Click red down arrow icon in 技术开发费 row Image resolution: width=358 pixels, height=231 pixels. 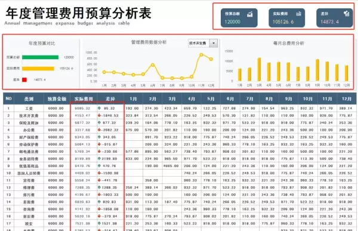[x=99, y=115]
